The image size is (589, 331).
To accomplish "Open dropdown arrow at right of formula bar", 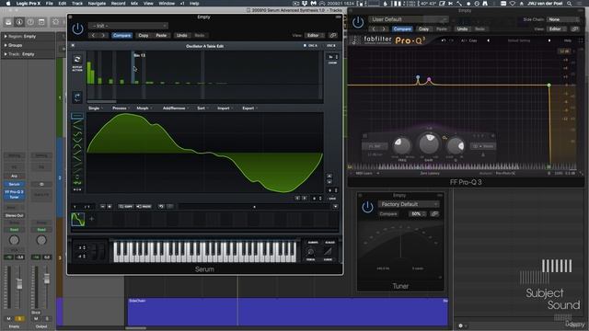I will pyautogui.click(x=335, y=206).
